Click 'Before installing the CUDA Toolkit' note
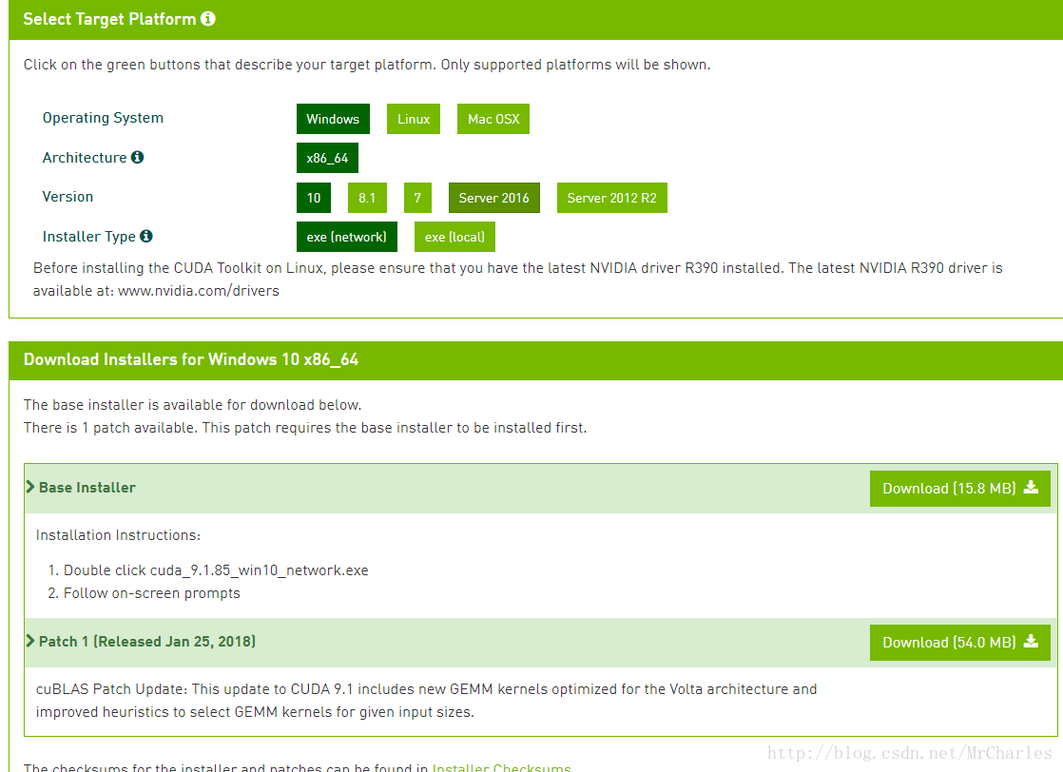The height and width of the screenshot is (772, 1063). coord(518,280)
